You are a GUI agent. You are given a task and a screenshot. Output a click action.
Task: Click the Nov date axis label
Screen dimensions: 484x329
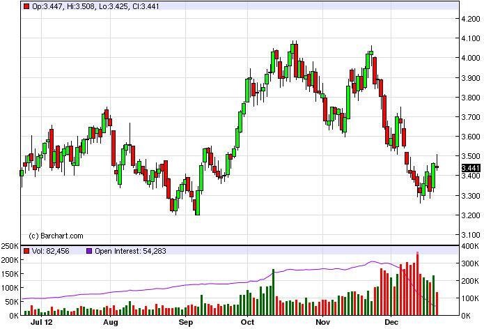tap(322, 323)
